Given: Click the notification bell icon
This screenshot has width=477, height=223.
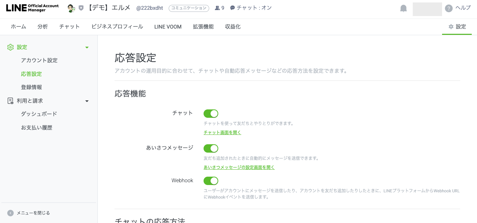Looking at the screenshot, I should point(403,8).
